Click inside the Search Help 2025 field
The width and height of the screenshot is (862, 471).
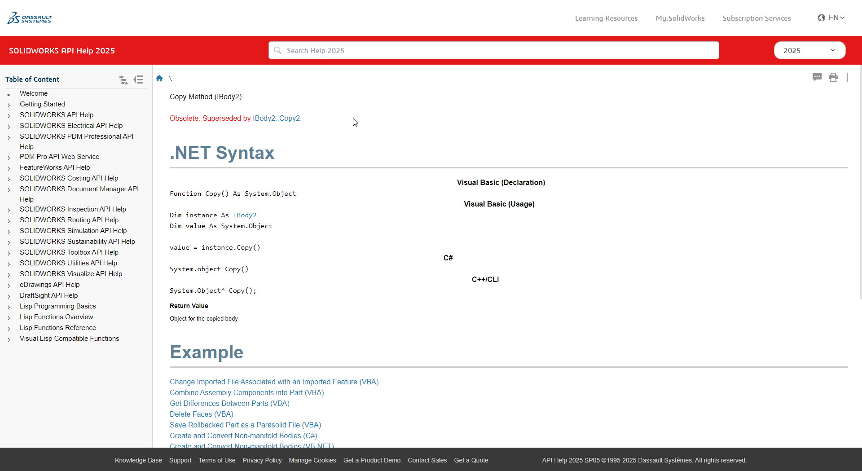point(494,50)
